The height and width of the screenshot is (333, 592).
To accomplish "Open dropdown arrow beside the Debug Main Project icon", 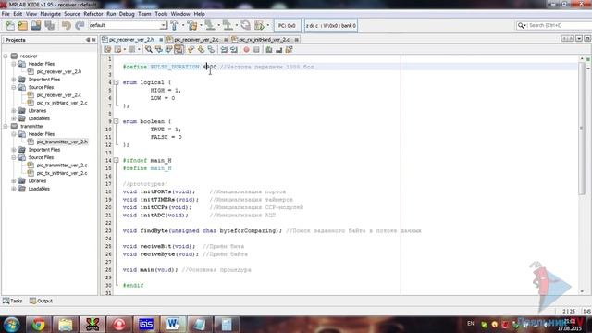I will point(268,25).
